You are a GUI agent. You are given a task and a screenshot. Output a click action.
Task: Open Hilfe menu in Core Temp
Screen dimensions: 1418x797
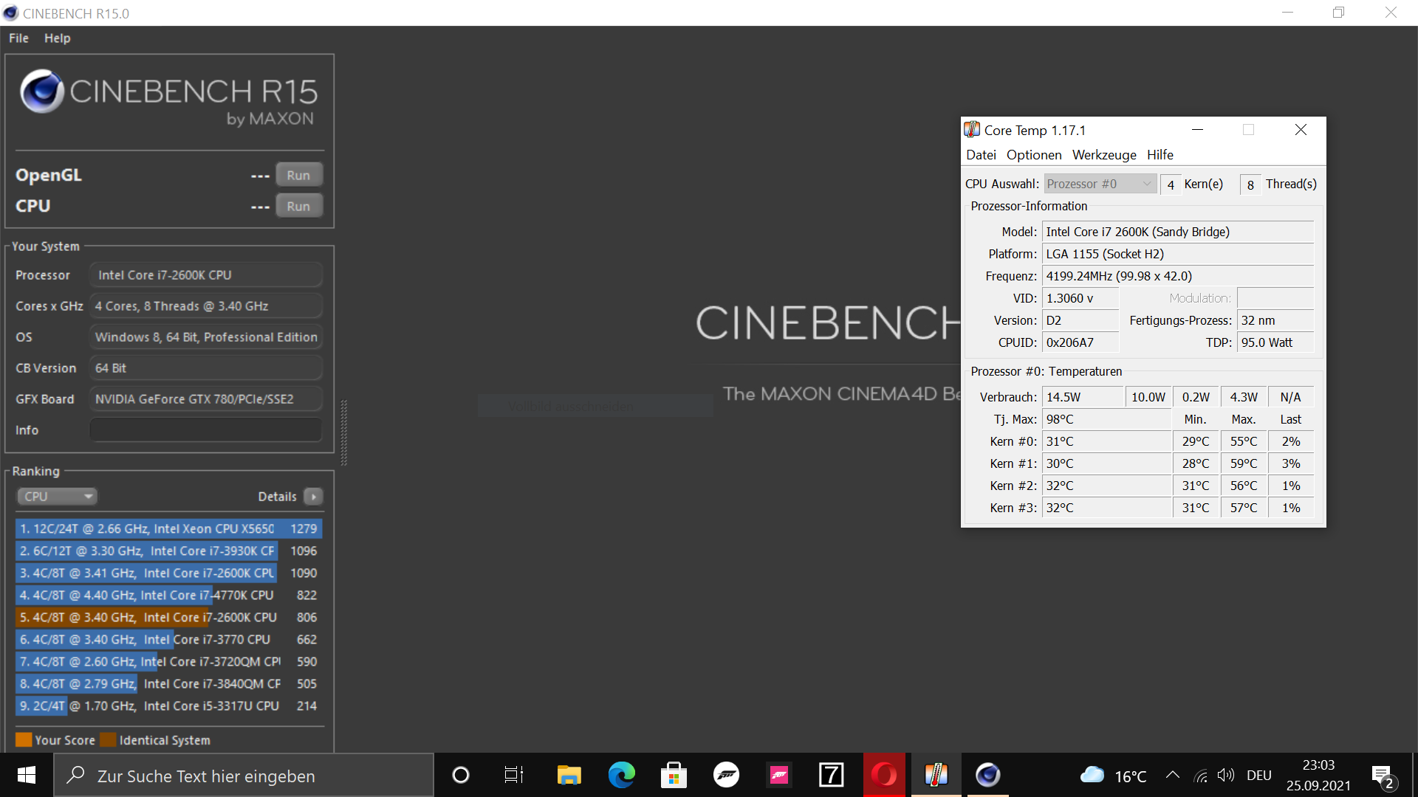[1160, 155]
